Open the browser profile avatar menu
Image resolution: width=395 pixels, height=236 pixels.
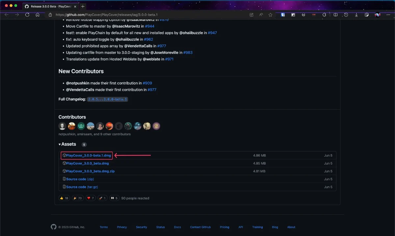378,15
